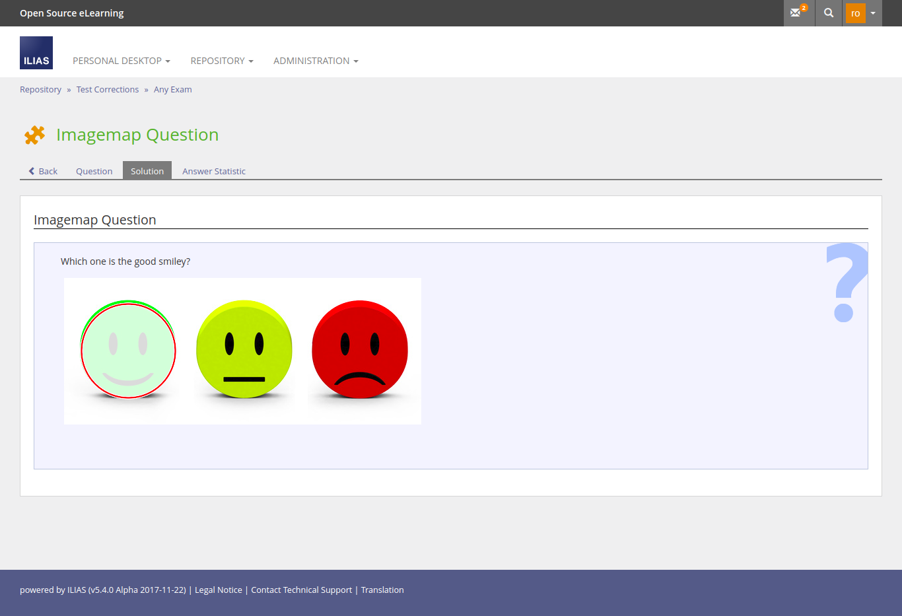Click the neutral yellow smiley face
The width and height of the screenshot is (902, 616).
[244, 350]
